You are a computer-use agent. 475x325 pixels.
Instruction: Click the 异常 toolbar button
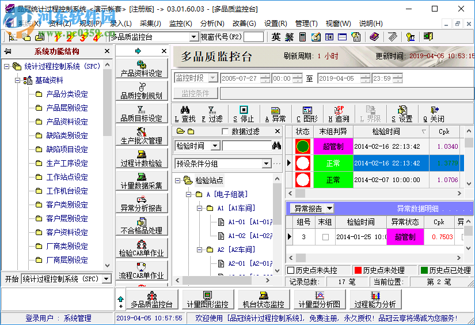click(x=275, y=114)
